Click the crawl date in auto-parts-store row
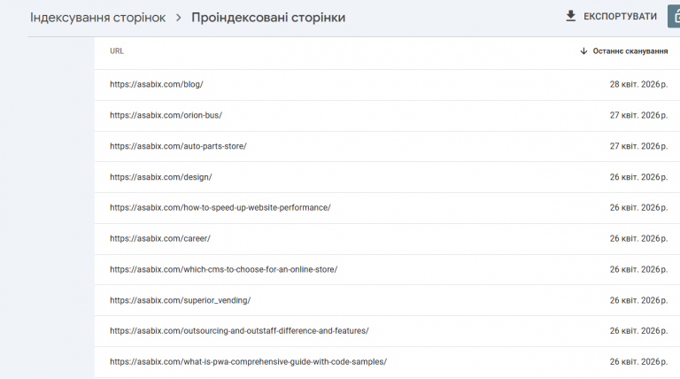The width and height of the screenshot is (680, 379). click(638, 146)
